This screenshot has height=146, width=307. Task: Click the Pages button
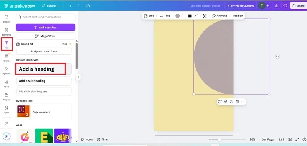click(268, 139)
